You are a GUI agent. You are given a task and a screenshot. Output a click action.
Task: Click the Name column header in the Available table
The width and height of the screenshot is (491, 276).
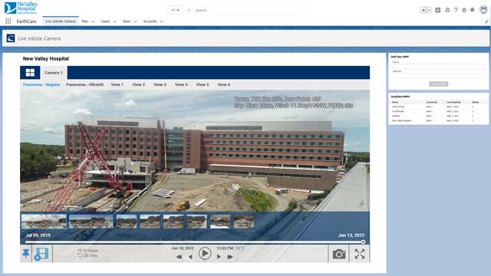pyautogui.click(x=395, y=102)
